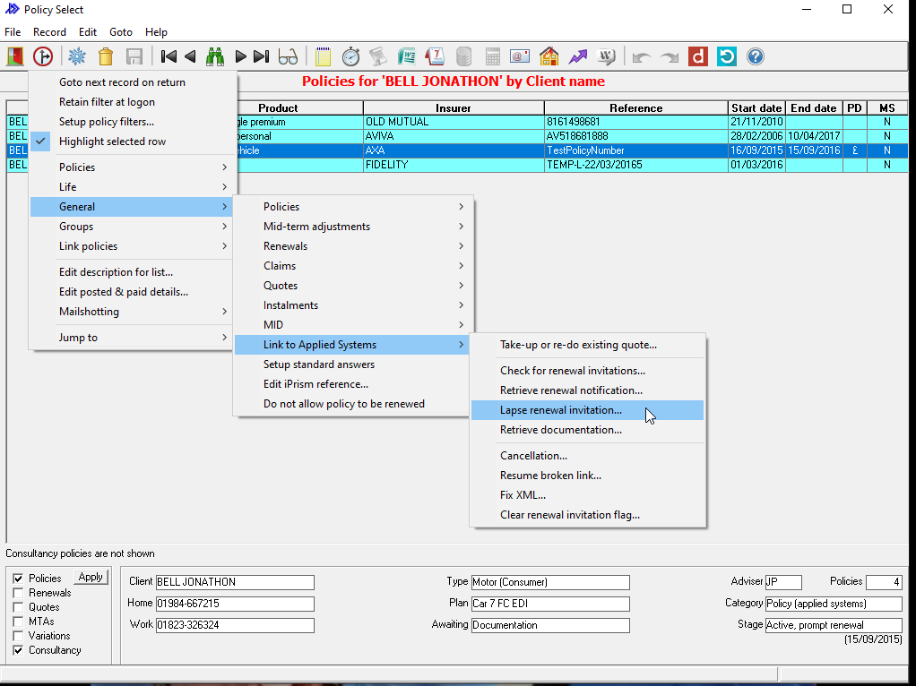Click the snowflake toolbar icon
Image resolution: width=916 pixels, height=686 pixels.
coord(77,56)
